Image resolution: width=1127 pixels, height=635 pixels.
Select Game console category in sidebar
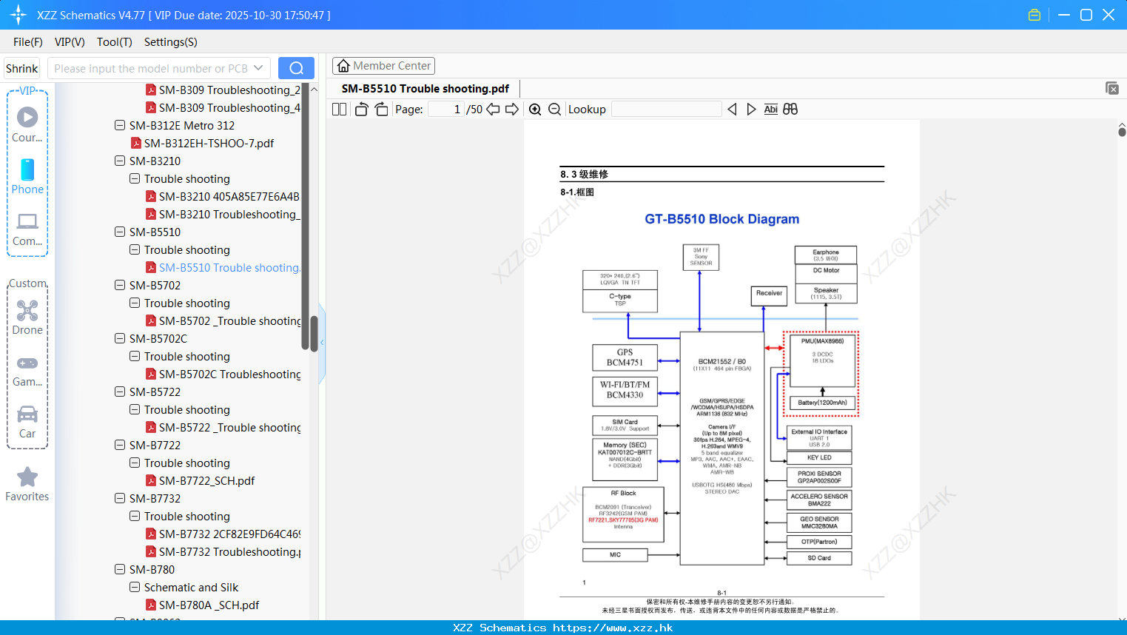(x=27, y=370)
